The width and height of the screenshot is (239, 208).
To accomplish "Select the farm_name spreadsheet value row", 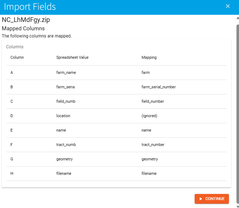I will pos(66,72).
